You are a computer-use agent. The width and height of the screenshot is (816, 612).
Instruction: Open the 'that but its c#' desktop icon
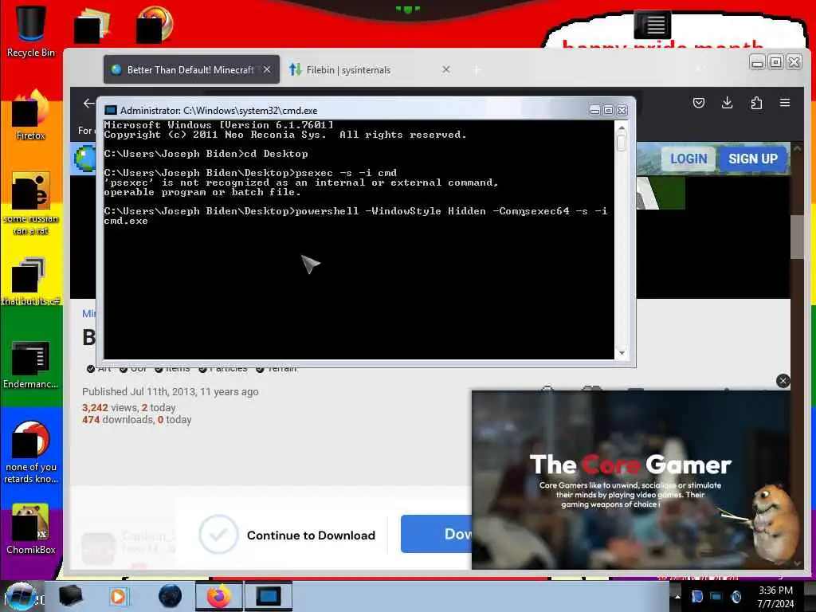click(x=31, y=281)
